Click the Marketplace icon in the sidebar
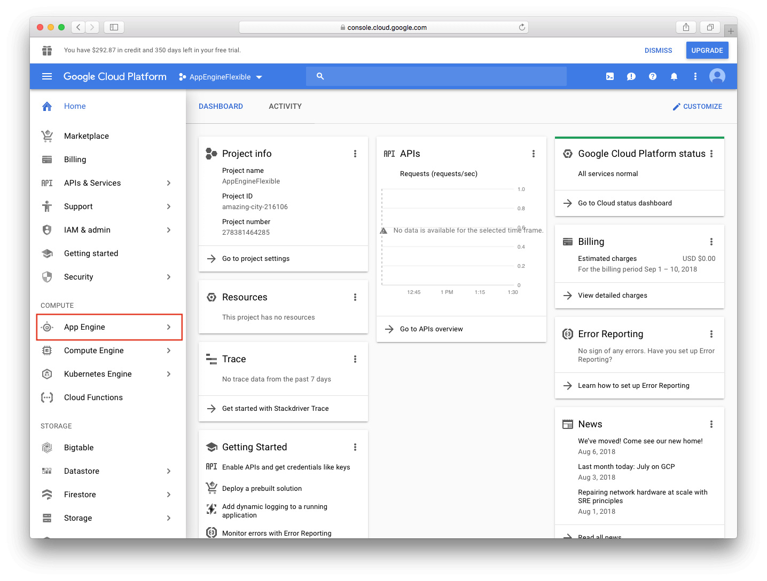The image size is (767, 581). 47,136
